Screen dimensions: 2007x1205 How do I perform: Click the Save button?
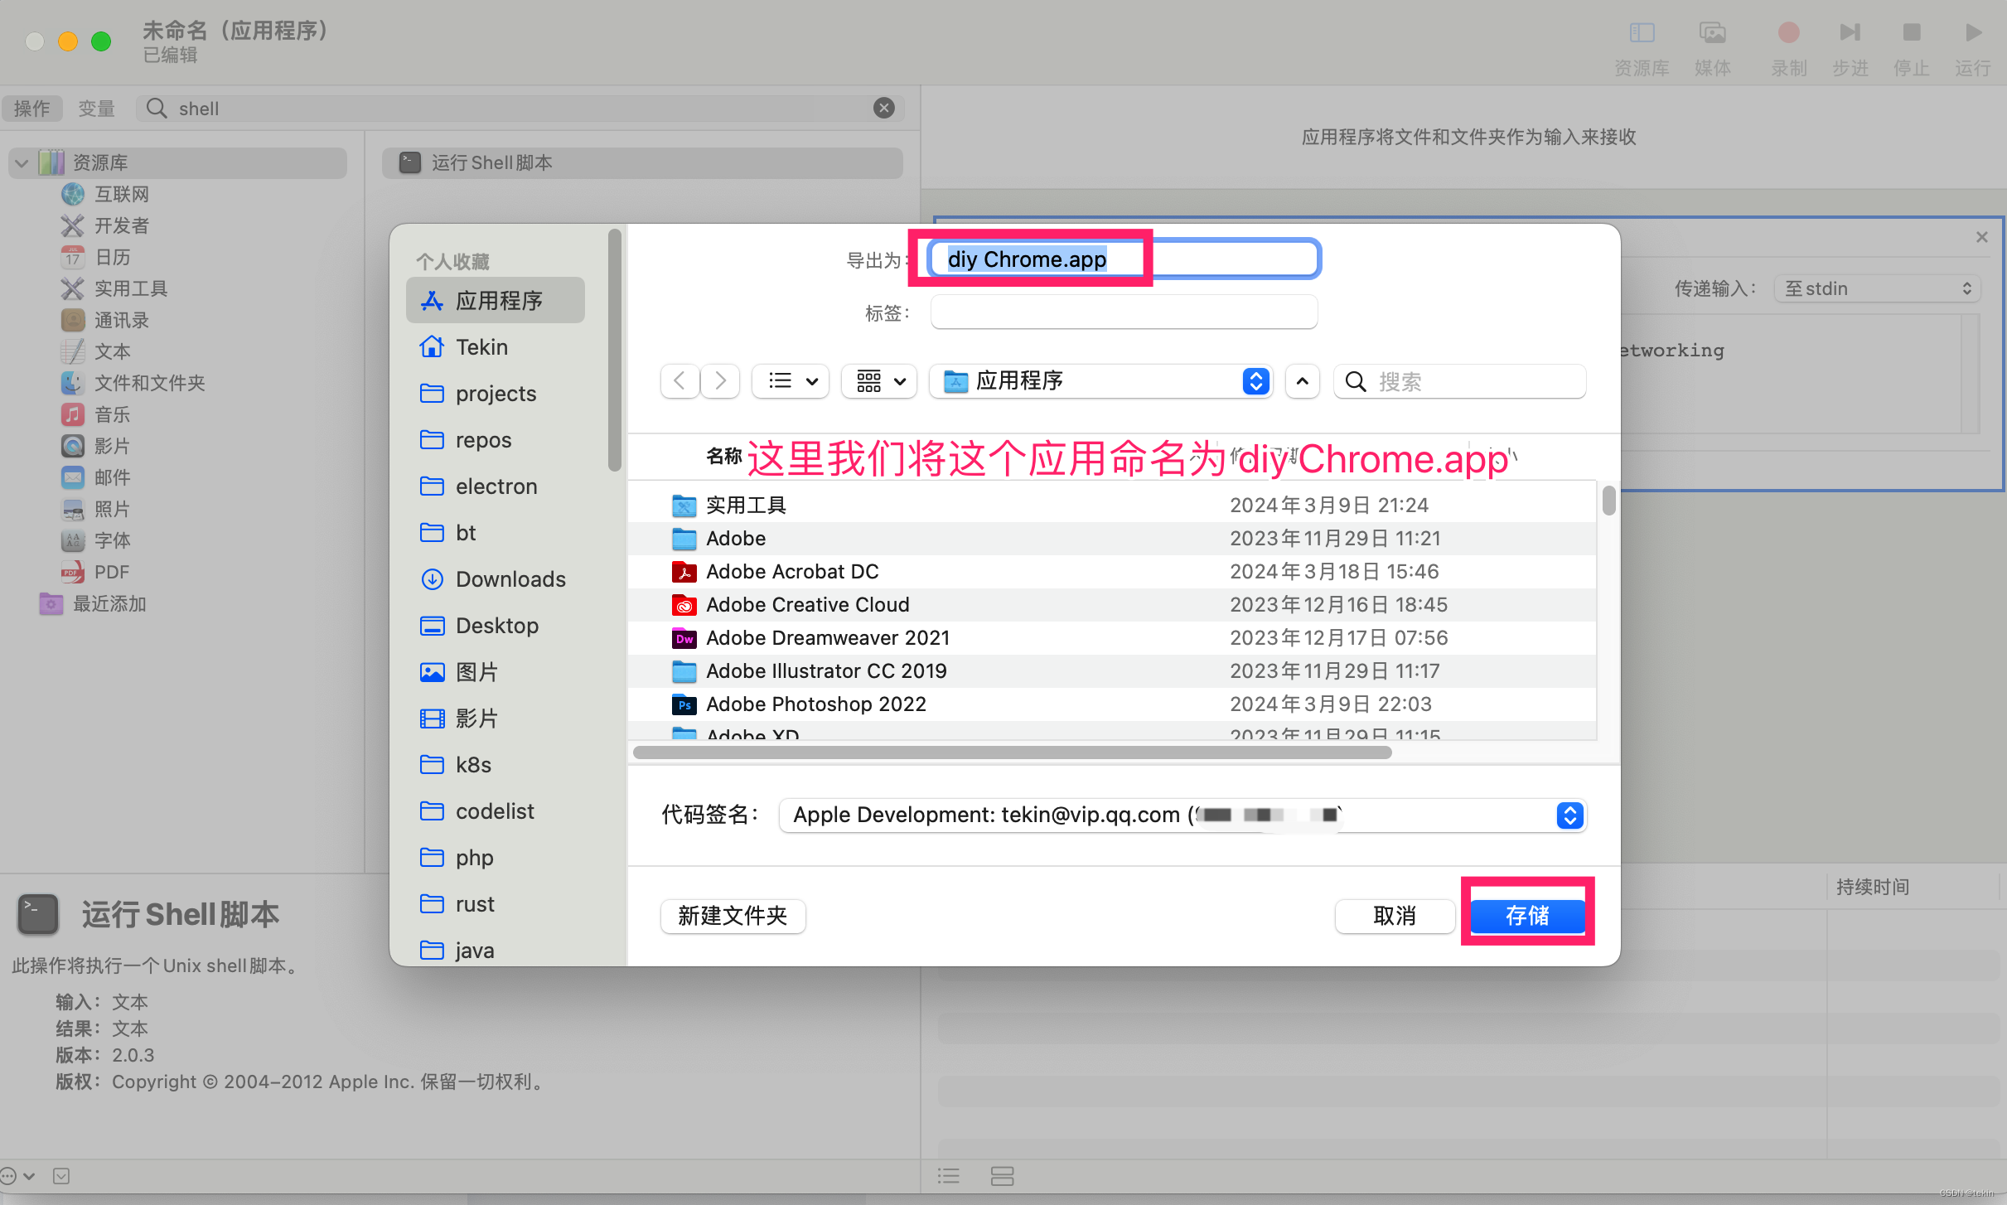1527,916
